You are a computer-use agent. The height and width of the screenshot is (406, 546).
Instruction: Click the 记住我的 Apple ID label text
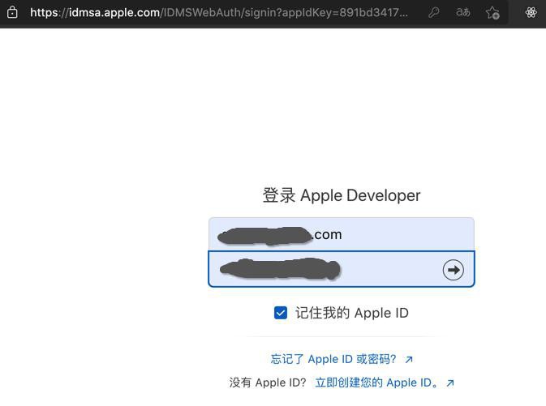click(x=352, y=313)
